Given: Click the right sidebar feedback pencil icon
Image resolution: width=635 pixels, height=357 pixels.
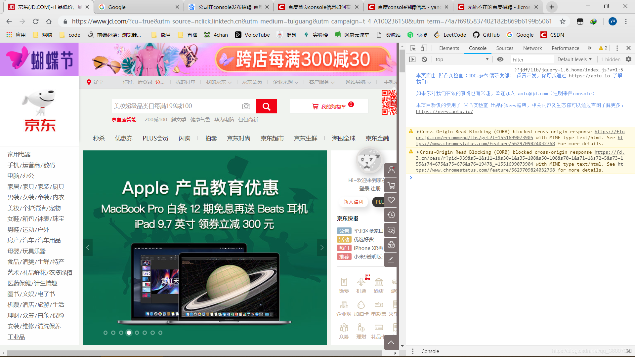Looking at the screenshot, I should click(x=391, y=260).
